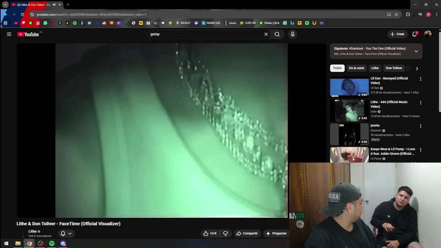This screenshot has height=248, width=441.
Task: Select the Todos filter chip
Action: (337, 68)
